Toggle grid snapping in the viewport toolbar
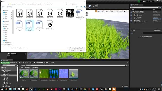 click(107, 11)
